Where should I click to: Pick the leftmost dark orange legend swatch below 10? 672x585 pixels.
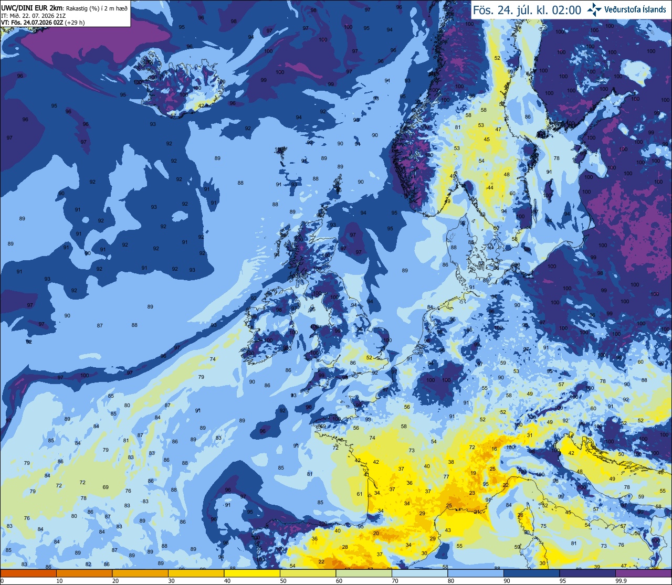(x=28, y=573)
